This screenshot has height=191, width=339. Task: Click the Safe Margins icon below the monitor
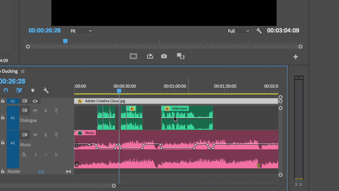133,56
